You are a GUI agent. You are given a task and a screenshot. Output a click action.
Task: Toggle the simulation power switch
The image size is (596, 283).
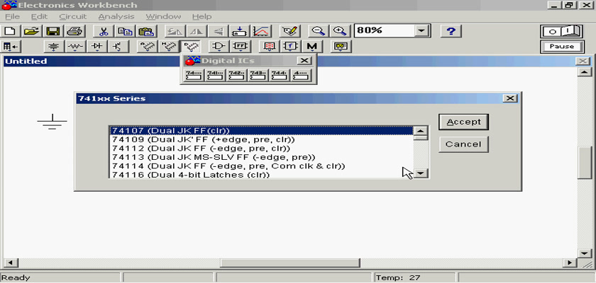[x=562, y=31]
